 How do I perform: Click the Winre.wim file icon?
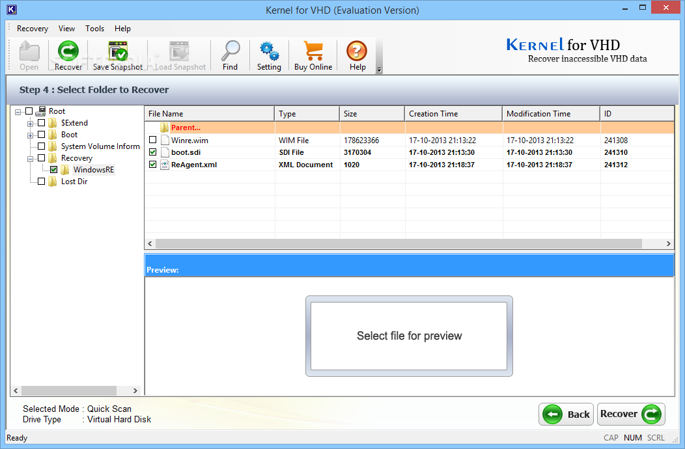point(165,140)
